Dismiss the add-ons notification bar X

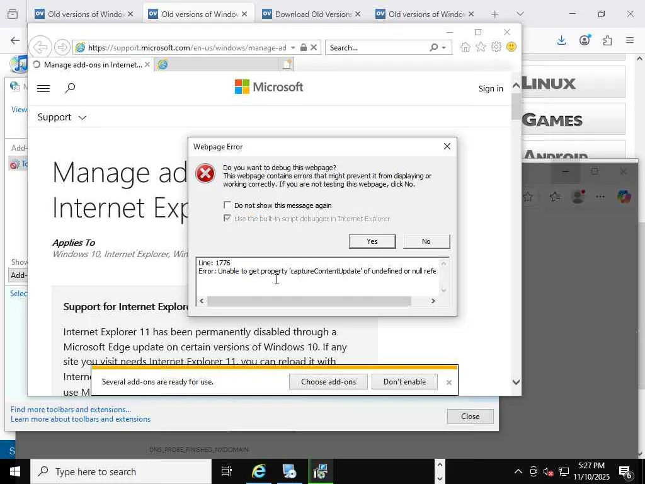448,383
